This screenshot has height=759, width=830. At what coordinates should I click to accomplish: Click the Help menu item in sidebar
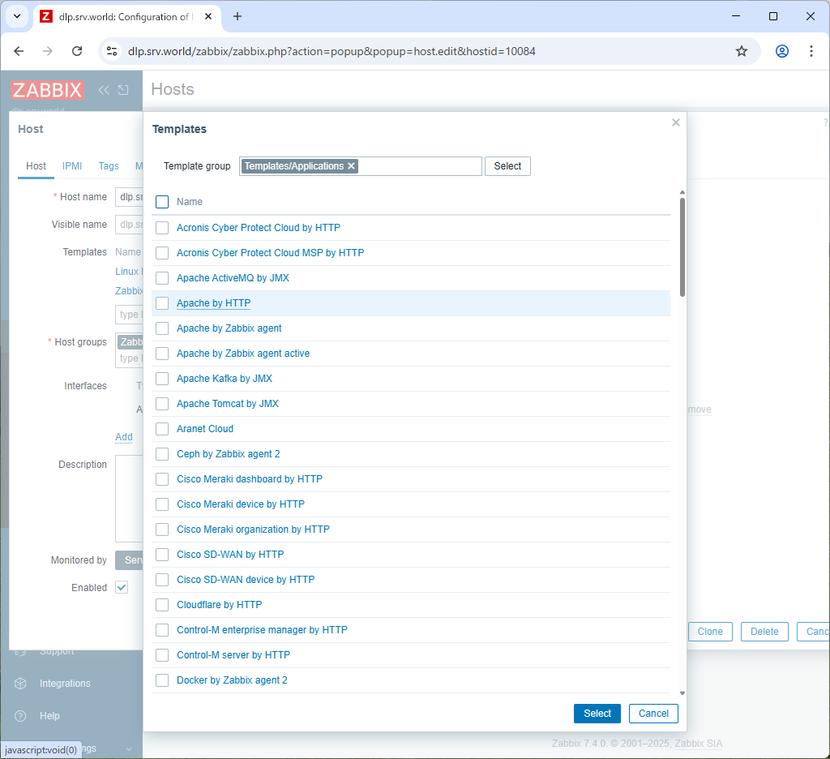tap(49, 716)
